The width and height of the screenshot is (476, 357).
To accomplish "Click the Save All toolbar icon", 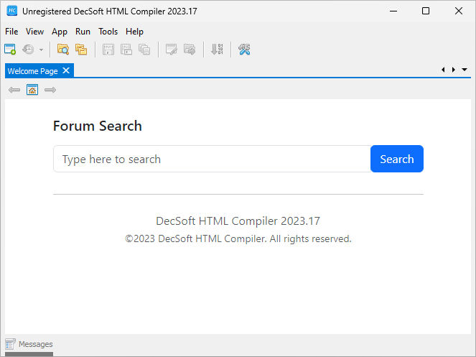I will 144,50.
